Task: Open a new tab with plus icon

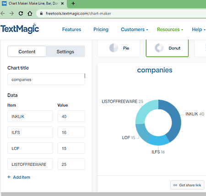Action: coord(73,3)
